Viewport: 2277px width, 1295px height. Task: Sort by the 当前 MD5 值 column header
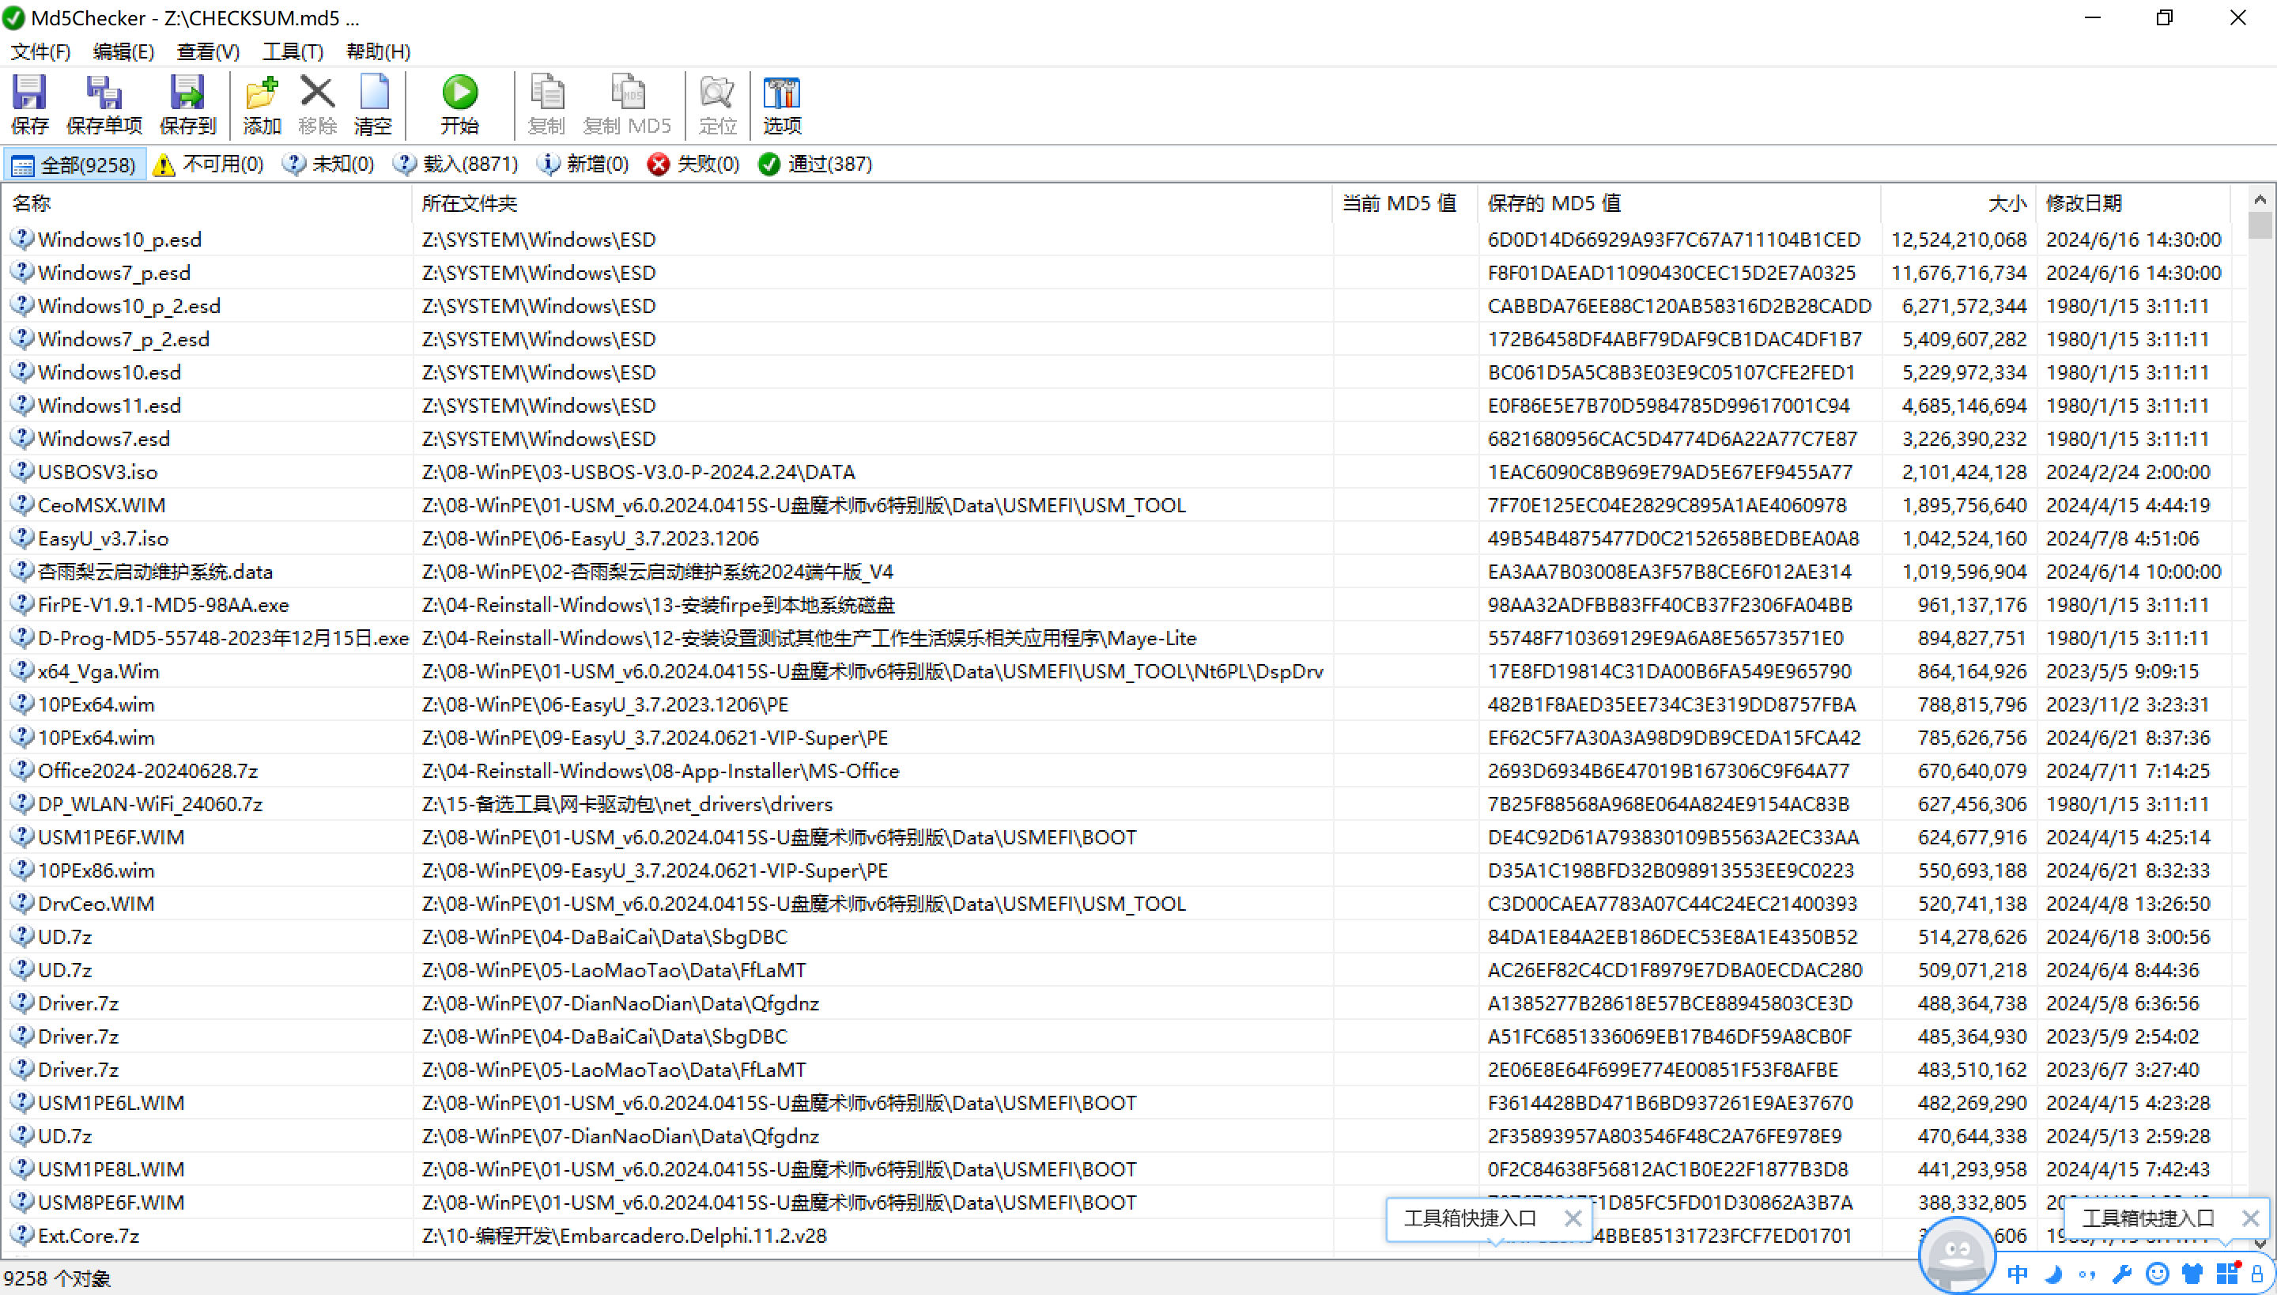(1407, 204)
